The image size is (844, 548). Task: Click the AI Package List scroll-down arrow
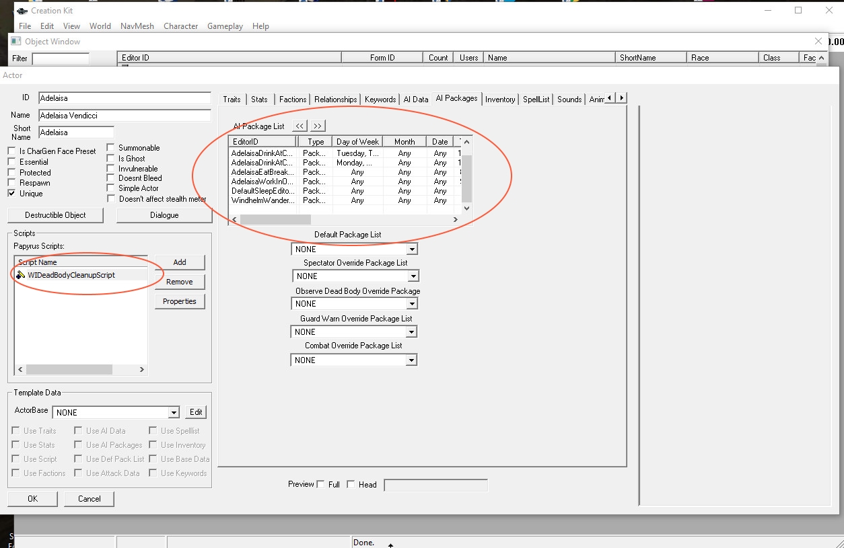coord(466,208)
